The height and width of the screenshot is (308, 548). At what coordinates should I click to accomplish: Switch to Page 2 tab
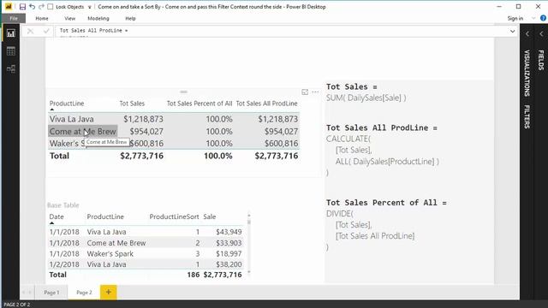tap(84, 293)
